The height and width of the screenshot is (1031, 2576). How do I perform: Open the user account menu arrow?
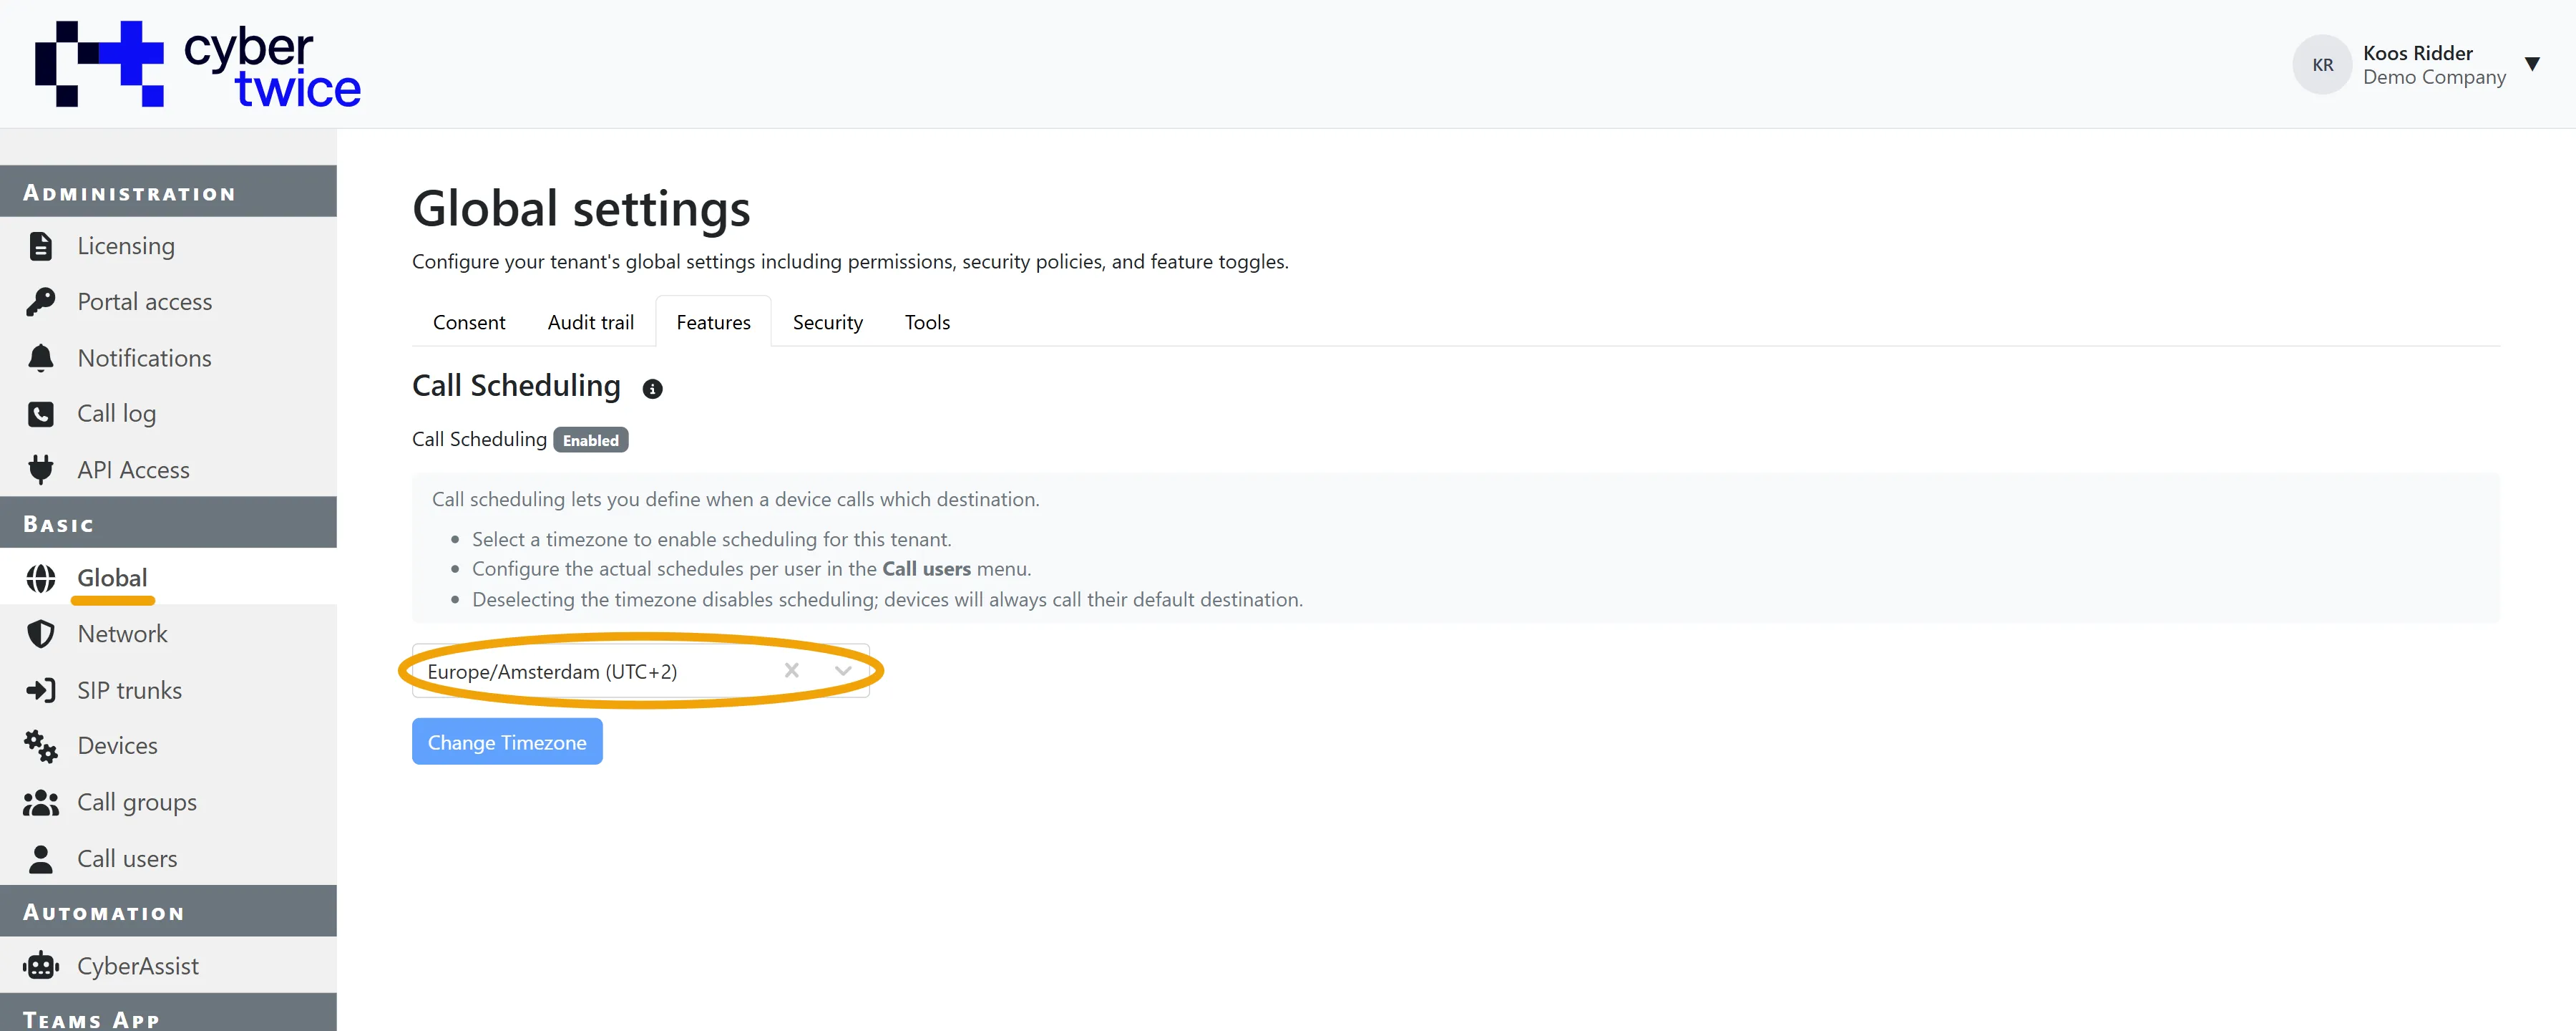(2532, 64)
